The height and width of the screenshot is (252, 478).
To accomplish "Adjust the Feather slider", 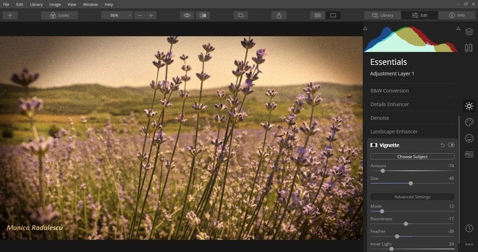I will 397,236.
